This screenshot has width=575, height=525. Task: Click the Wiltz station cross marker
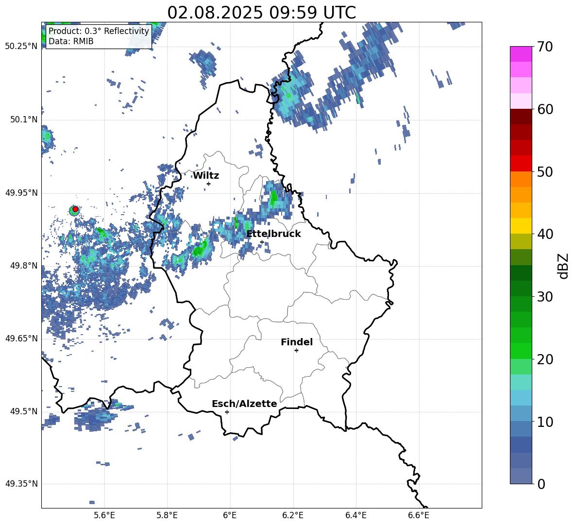pyautogui.click(x=209, y=184)
